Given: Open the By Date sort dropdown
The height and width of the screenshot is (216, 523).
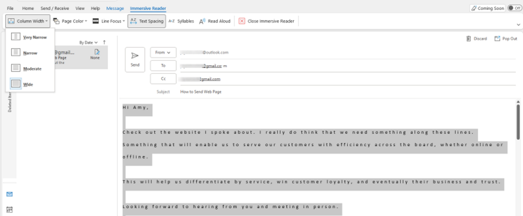Looking at the screenshot, I should click(x=88, y=43).
